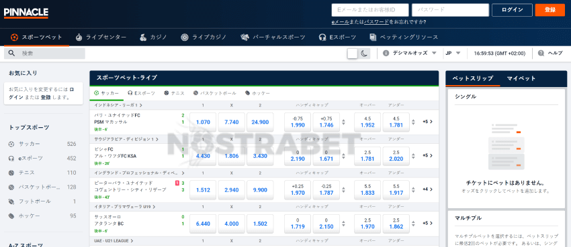Click the eメール forgot link
This screenshot has width=571, height=247.
pyautogui.click(x=340, y=22)
